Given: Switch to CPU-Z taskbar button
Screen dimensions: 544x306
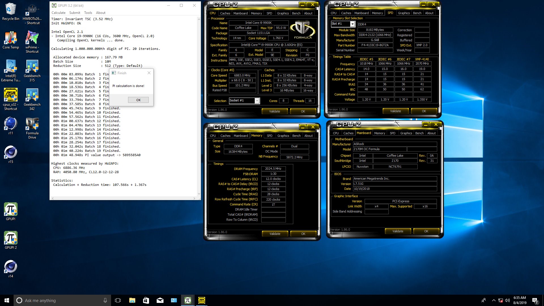Looking at the screenshot, I should [x=201, y=300].
